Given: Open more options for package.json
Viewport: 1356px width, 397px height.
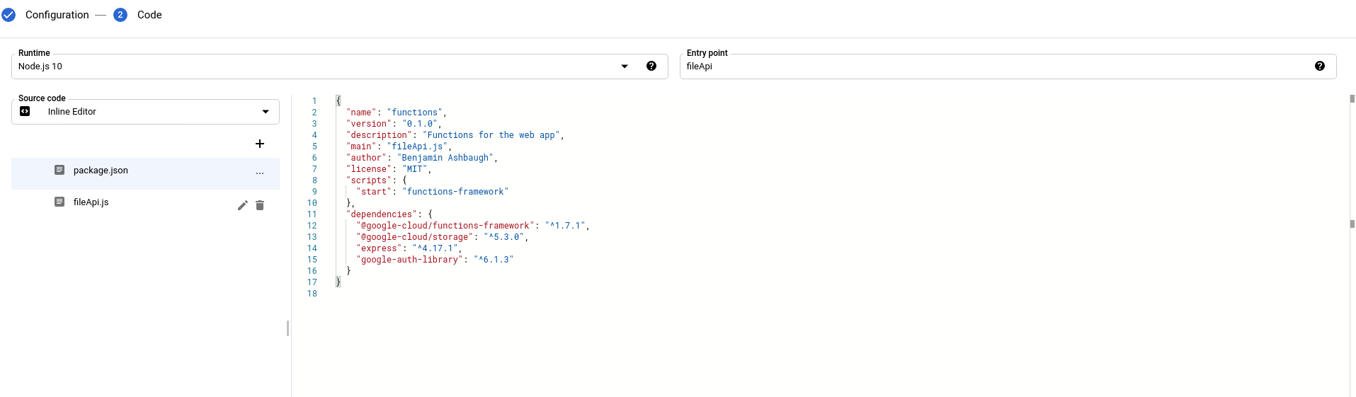Looking at the screenshot, I should (x=260, y=173).
